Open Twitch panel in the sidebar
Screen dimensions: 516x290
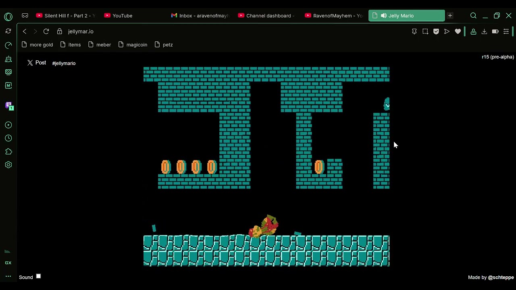pos(8,106)
